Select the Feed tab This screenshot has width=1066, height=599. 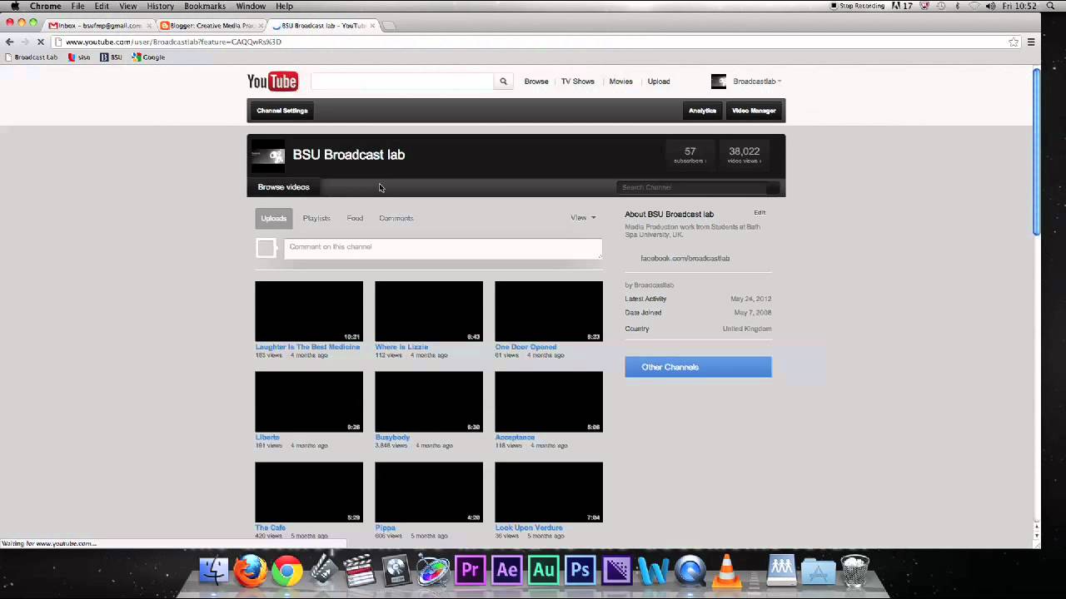coord(355,218)
